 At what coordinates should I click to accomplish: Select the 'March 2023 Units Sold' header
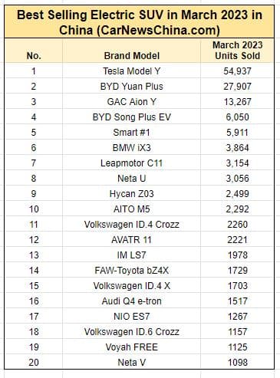click(x=237, y=51)
